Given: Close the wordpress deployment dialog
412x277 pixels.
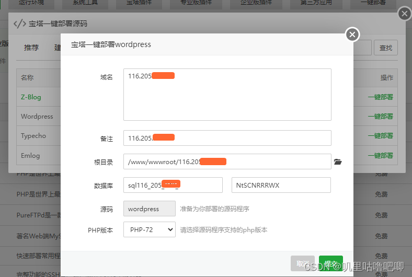Looking at the screenshot, I should pyautogui.click(x=352, y=34).
